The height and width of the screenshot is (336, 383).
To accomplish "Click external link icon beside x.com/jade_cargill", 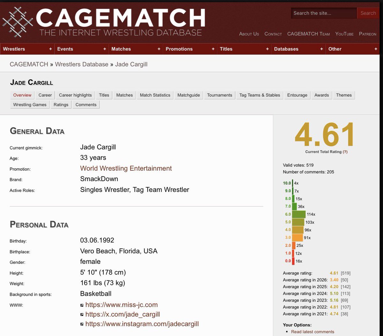I will (x=82, y=315).
